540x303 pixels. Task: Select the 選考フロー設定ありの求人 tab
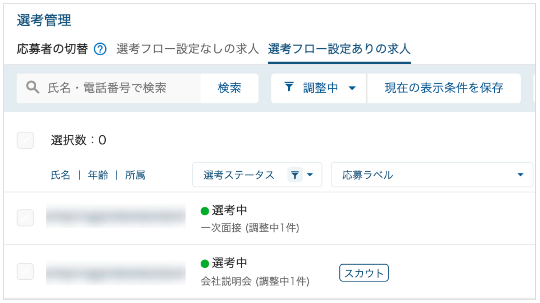(x=339, y=49)
